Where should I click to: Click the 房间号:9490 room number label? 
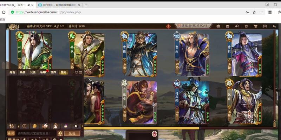(x=77, y=26)
